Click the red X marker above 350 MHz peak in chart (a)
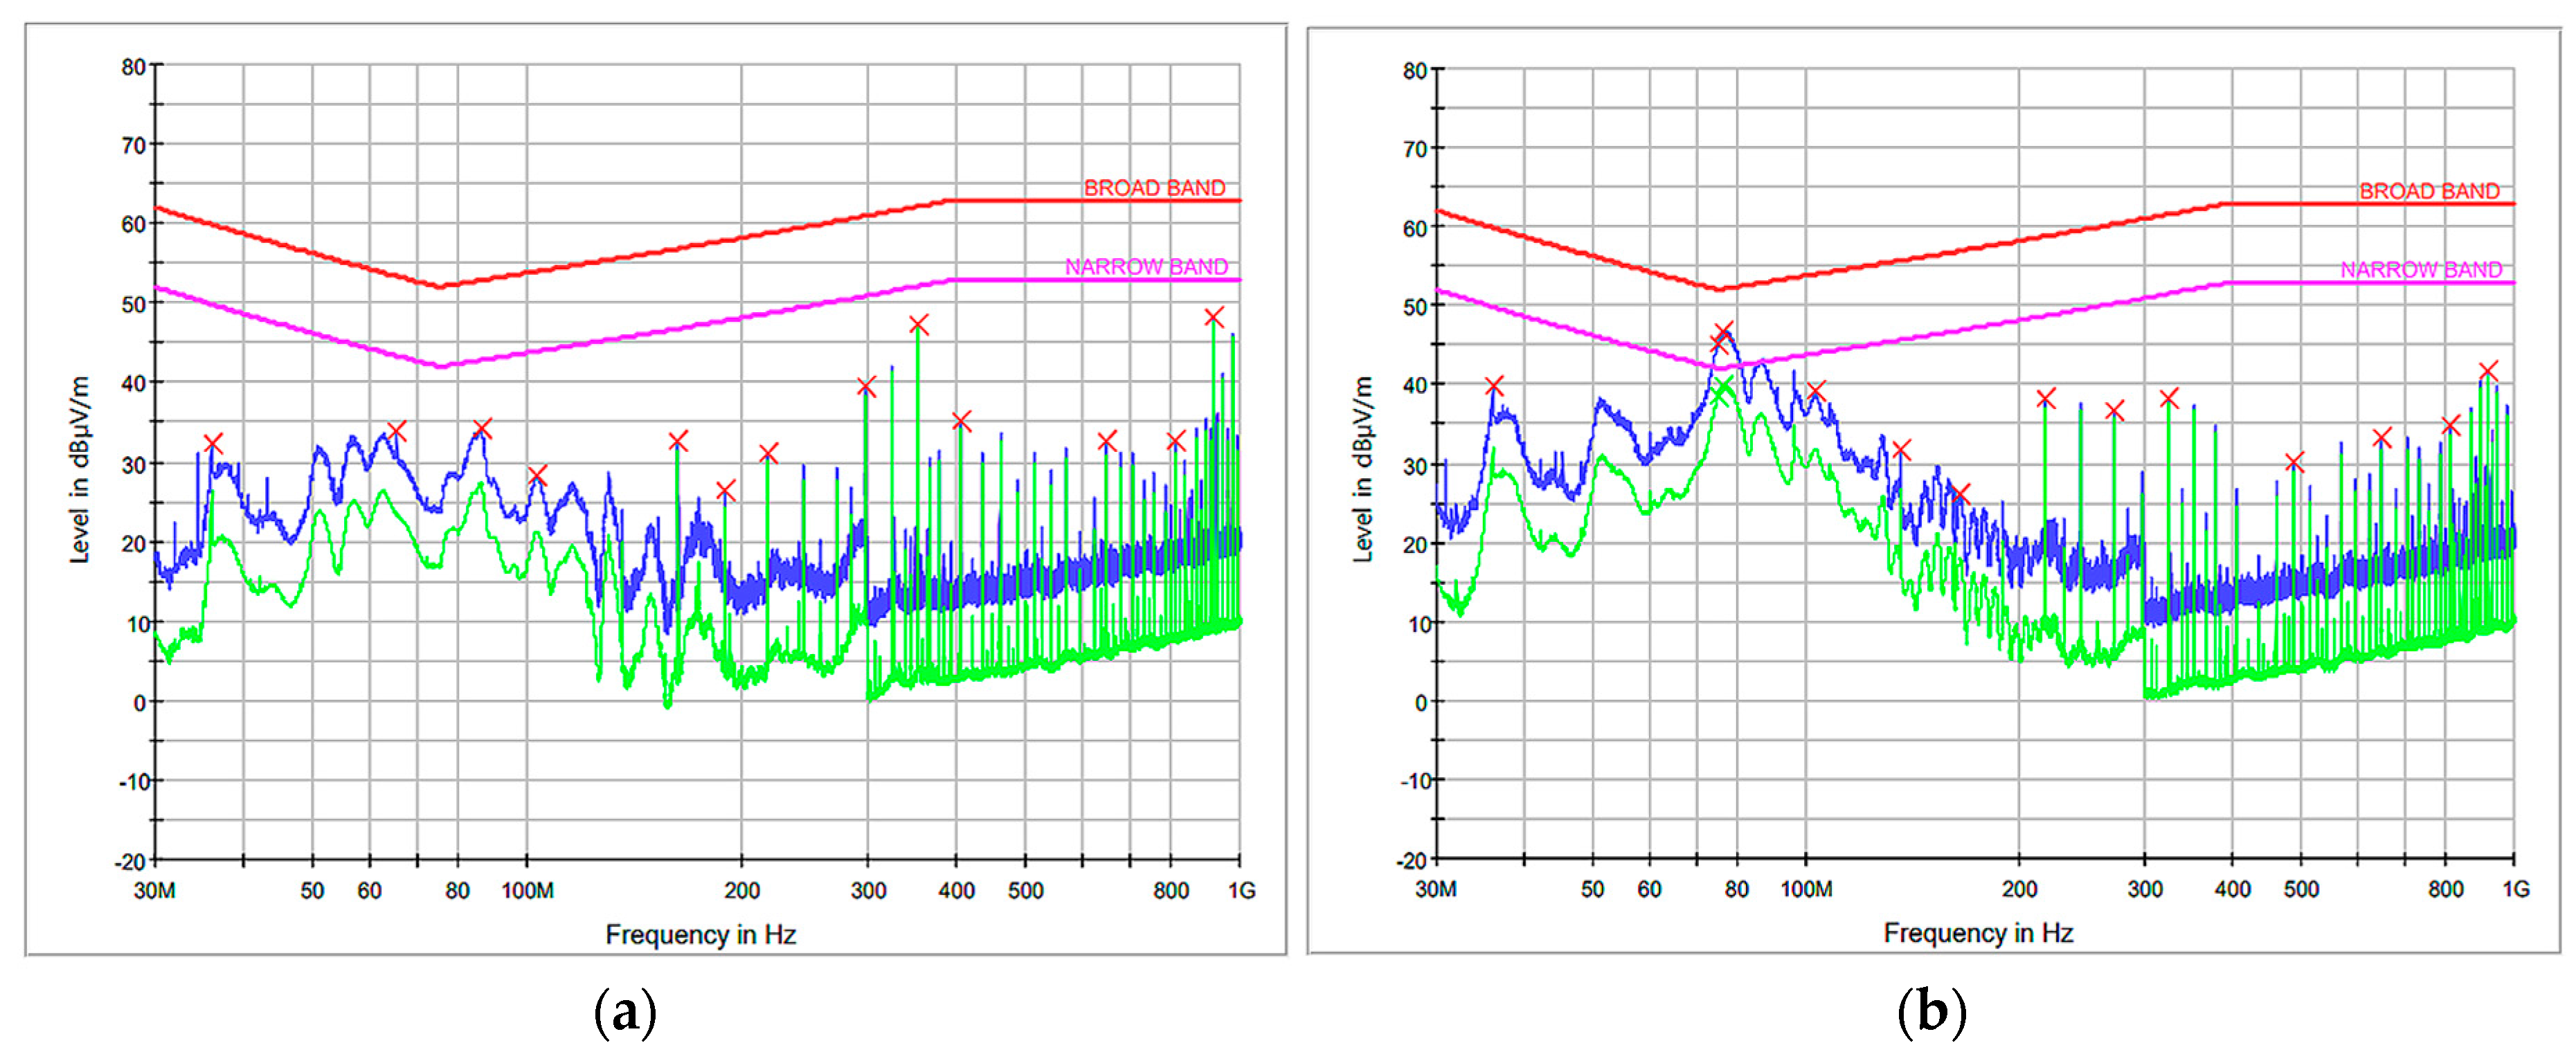Screen dimensions: 2576x1061 [x=919, y=324]
